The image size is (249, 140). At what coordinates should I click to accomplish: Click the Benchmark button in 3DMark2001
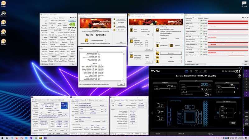click(x=171, y=53)
